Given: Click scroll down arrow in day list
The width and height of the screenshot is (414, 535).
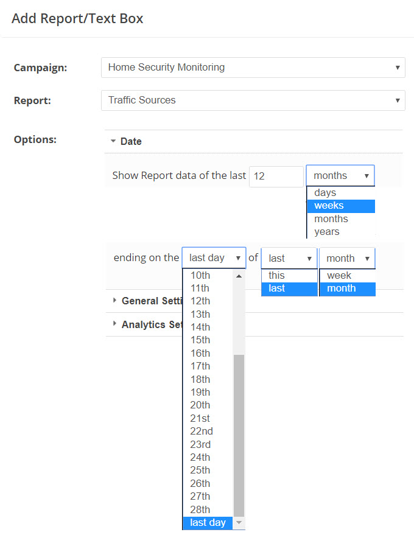Looking at the screenshot, I should 239,523.
